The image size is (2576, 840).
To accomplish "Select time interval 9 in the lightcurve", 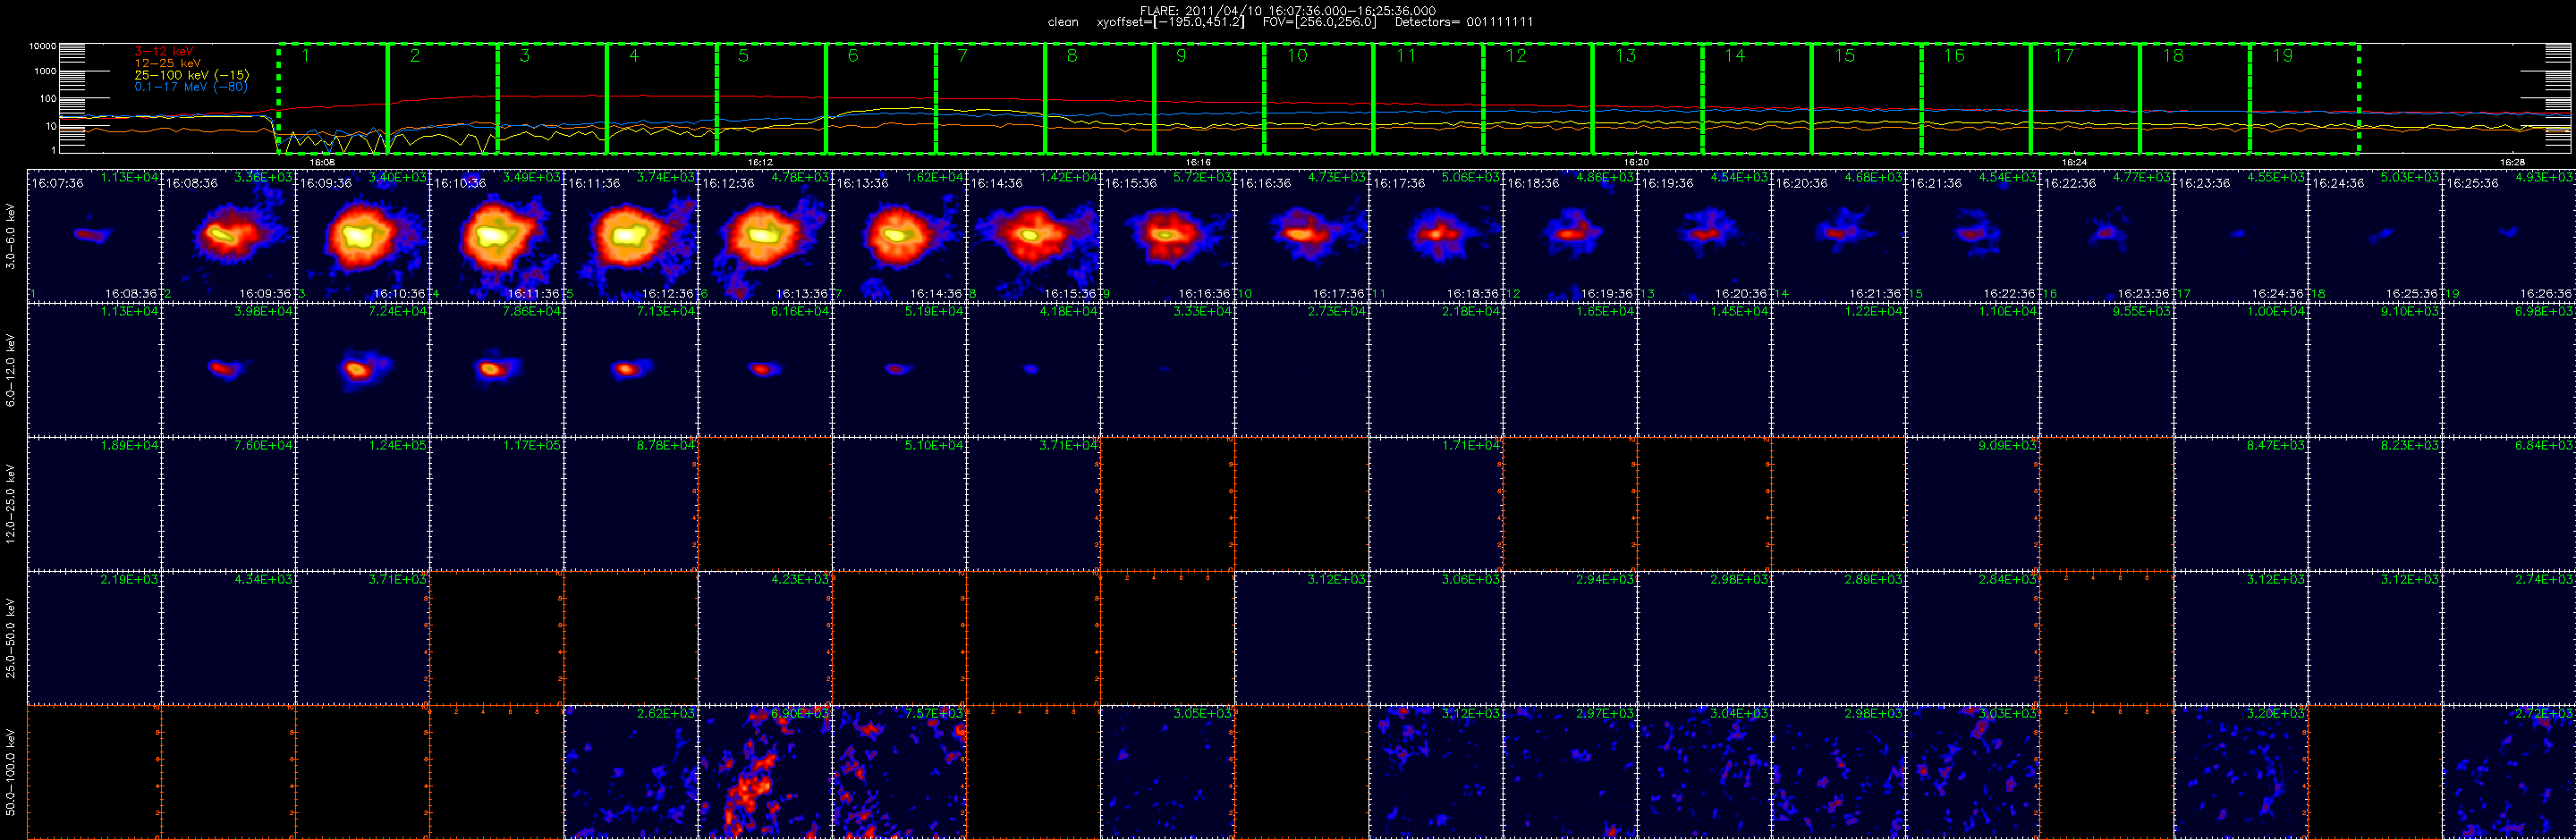I will click(x=1209, y=98).
